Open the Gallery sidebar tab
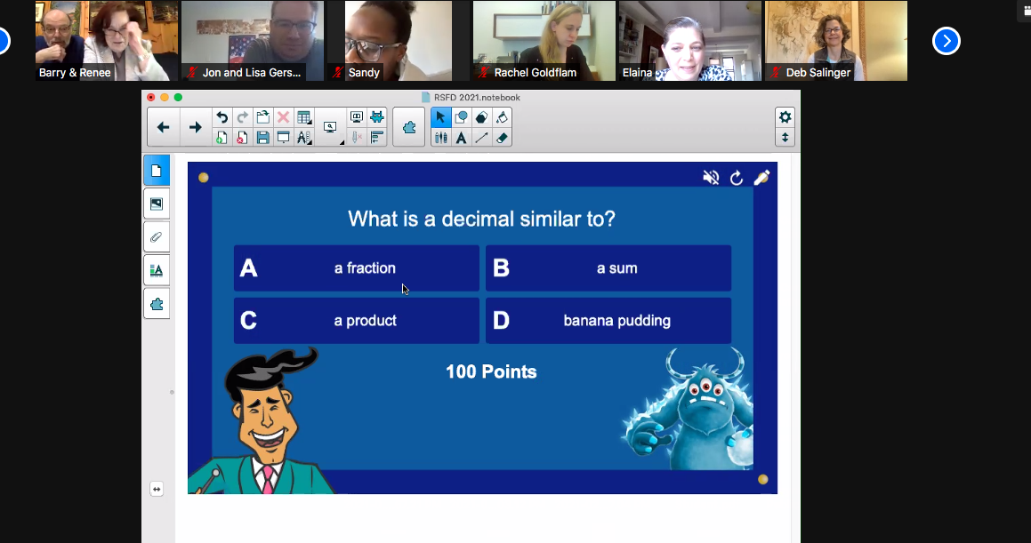The image size is (1031, 543). pos(157,204)
